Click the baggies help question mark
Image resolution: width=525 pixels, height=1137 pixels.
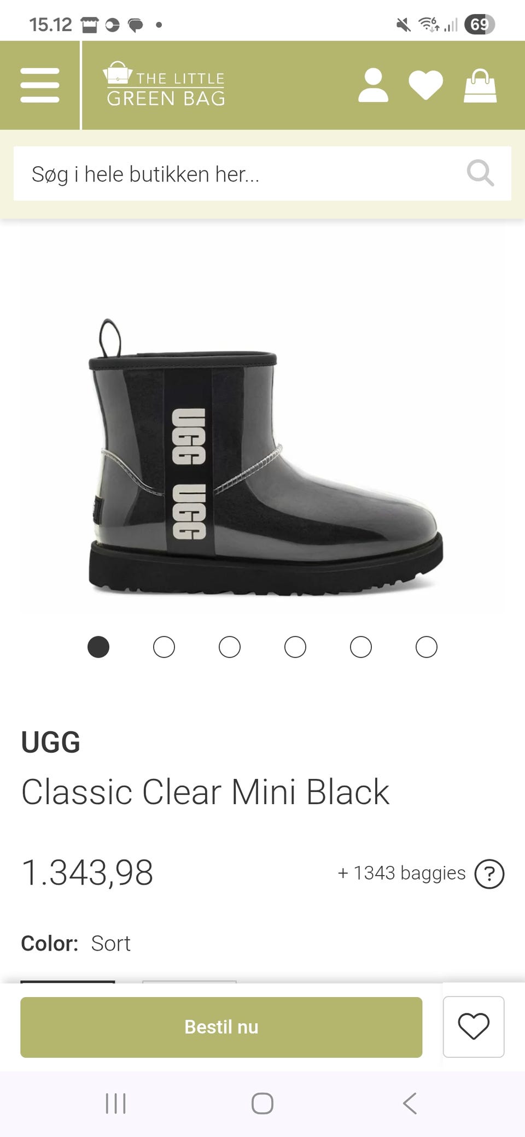(489, 874)
